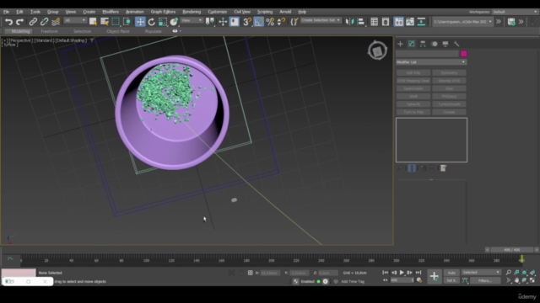Click the ViewCube in the viewport
540x303 pixels.
377,51
